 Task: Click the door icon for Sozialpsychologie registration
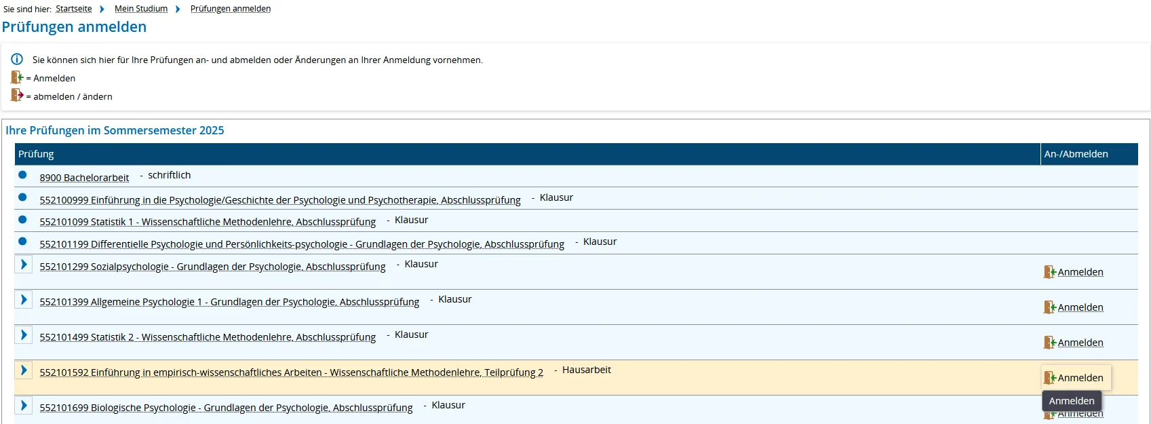tap(1049, 272)
